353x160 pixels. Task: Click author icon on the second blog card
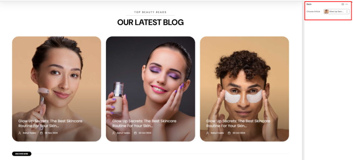[x=113, y=133]
